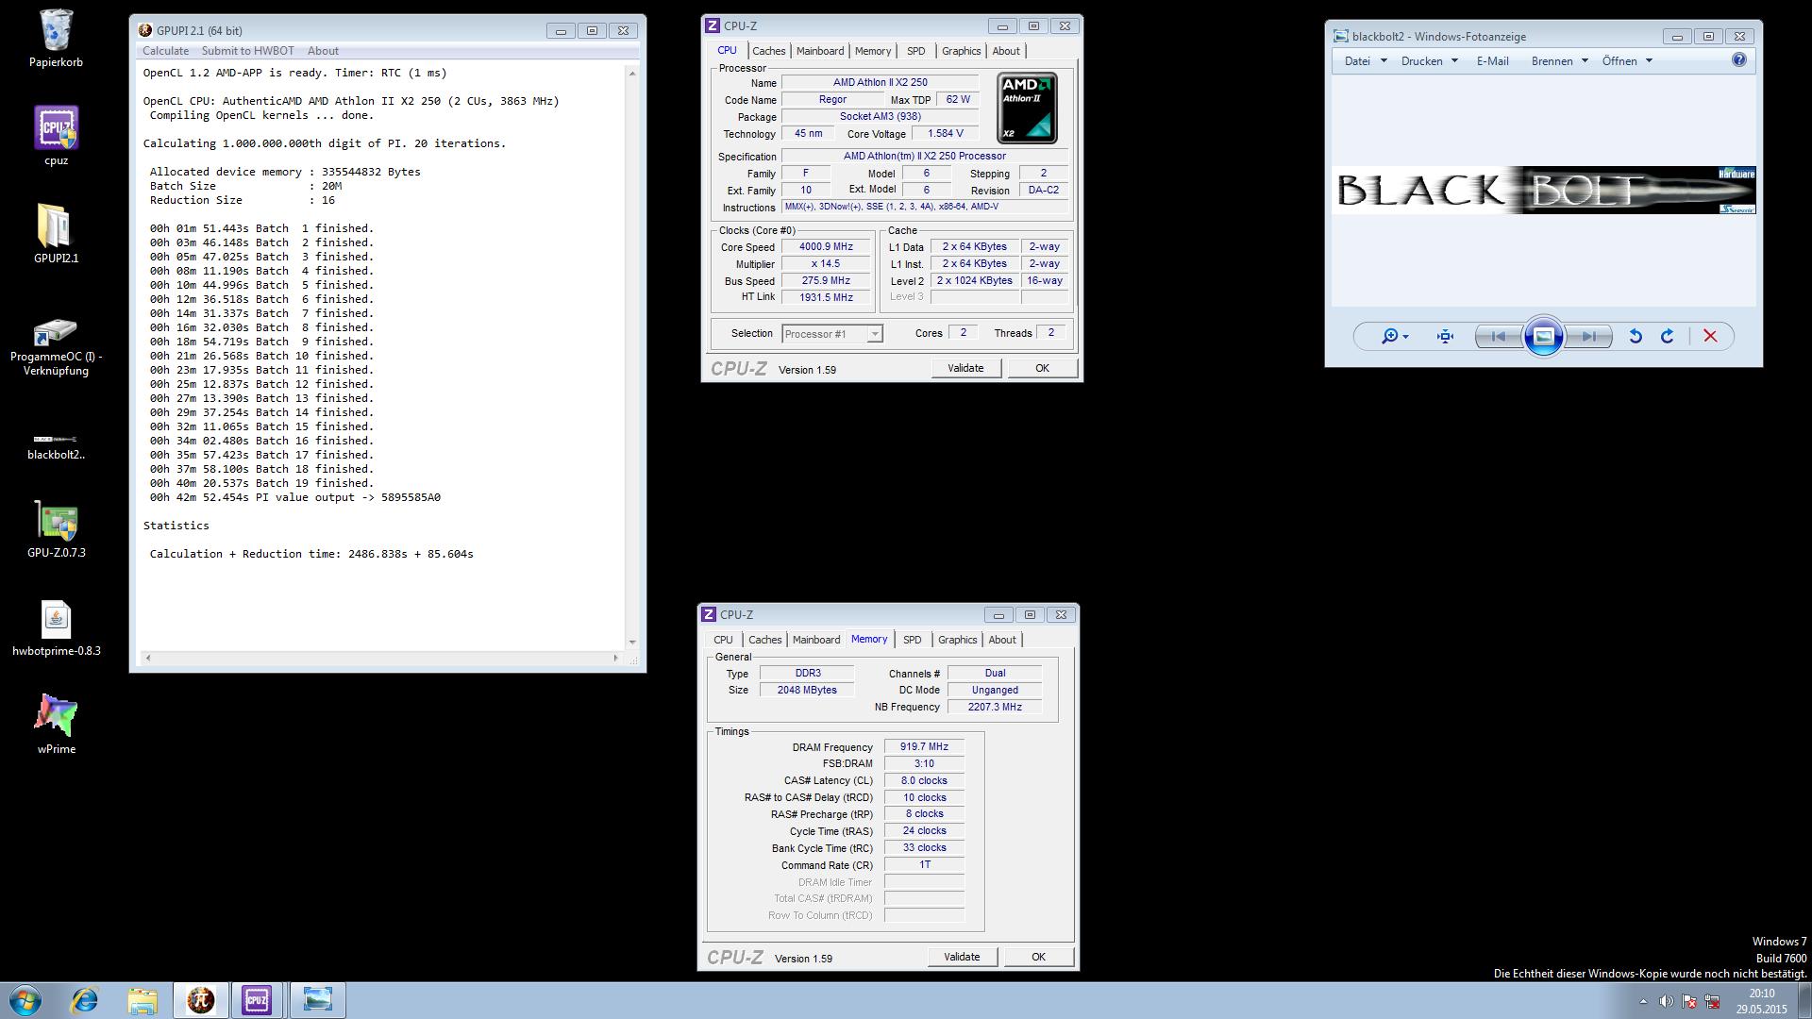Switch to Mainboard tab in top CPU-Z window
Screen dimensions: 1812x1019
[820, 51]
